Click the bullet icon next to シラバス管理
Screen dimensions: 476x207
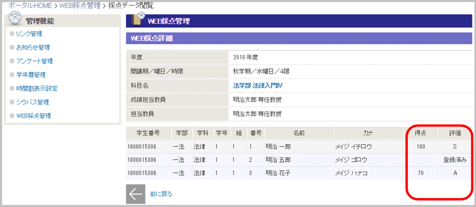click(12, 102)
